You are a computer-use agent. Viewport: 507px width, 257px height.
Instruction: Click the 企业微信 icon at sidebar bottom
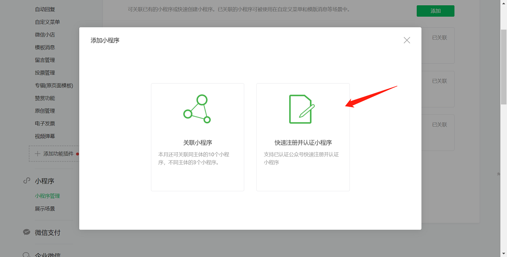coord(27,254)
